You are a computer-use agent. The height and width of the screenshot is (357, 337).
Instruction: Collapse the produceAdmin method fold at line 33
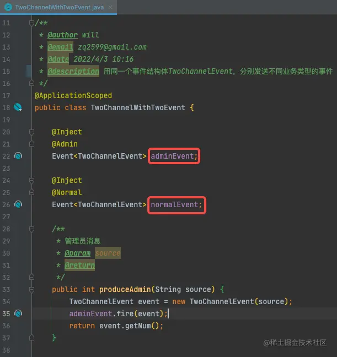(31, 289)
